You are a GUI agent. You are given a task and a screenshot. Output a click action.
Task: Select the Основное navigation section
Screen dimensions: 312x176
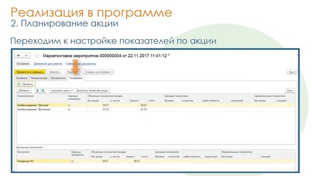click(x=23, y=64)
